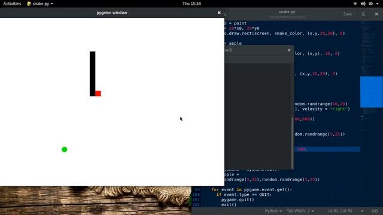Click the red snake head square

tap(98, 93)
